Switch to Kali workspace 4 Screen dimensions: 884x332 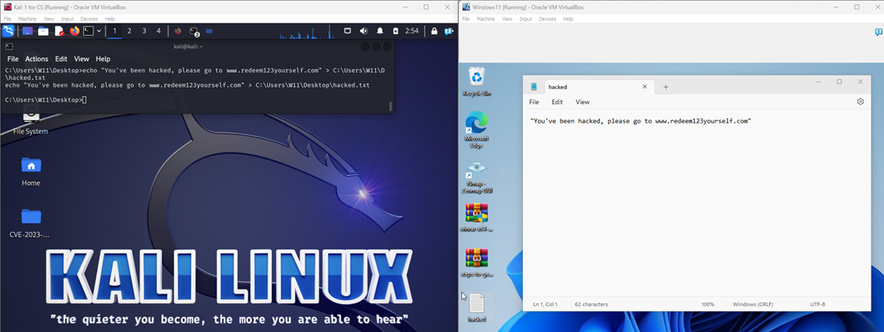pos(158,31)
